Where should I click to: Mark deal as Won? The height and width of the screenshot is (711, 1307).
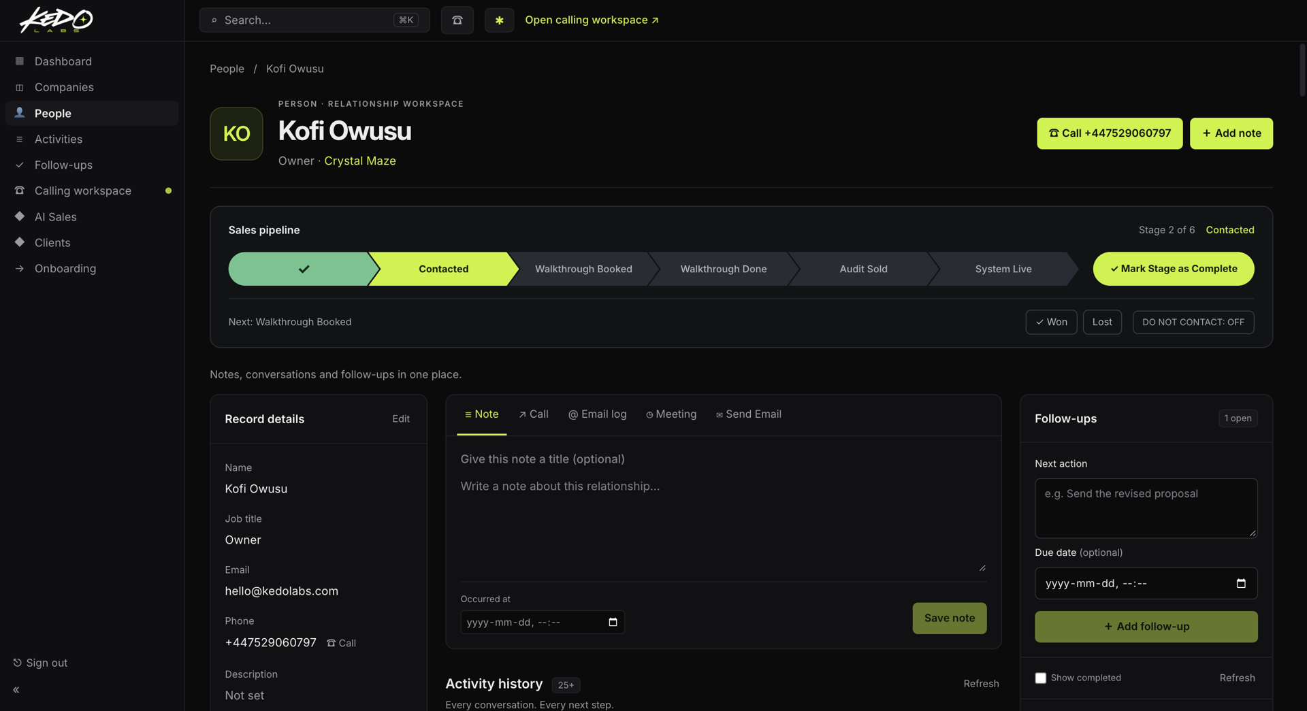1051,322
